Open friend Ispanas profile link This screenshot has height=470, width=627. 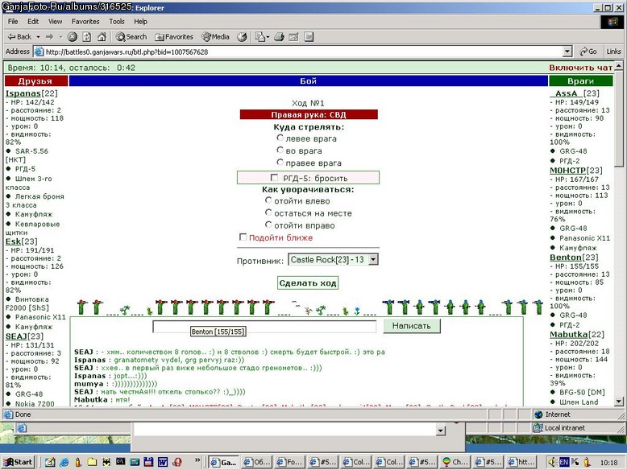click(x=23, y=93)
